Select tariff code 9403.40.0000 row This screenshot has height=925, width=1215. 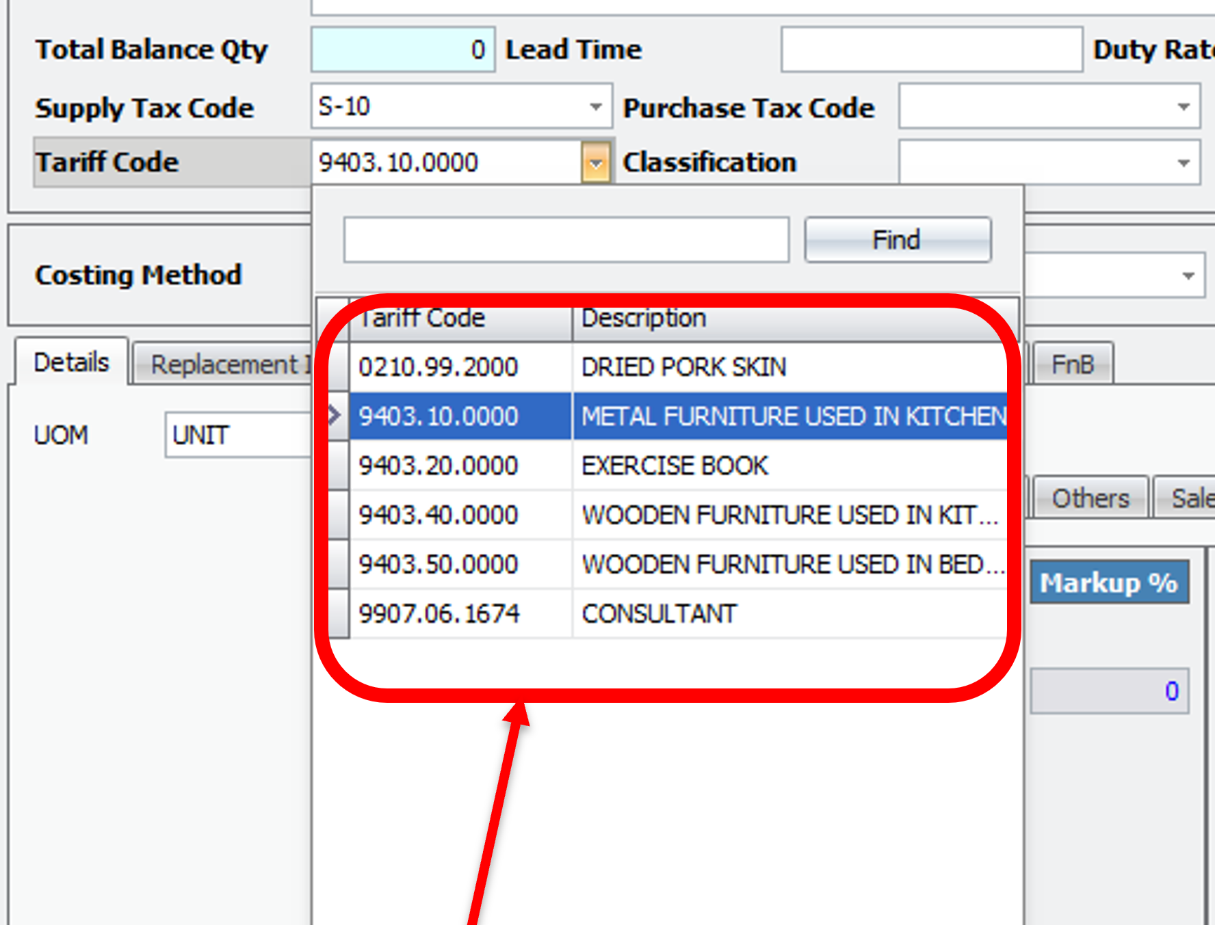point(439,515)
